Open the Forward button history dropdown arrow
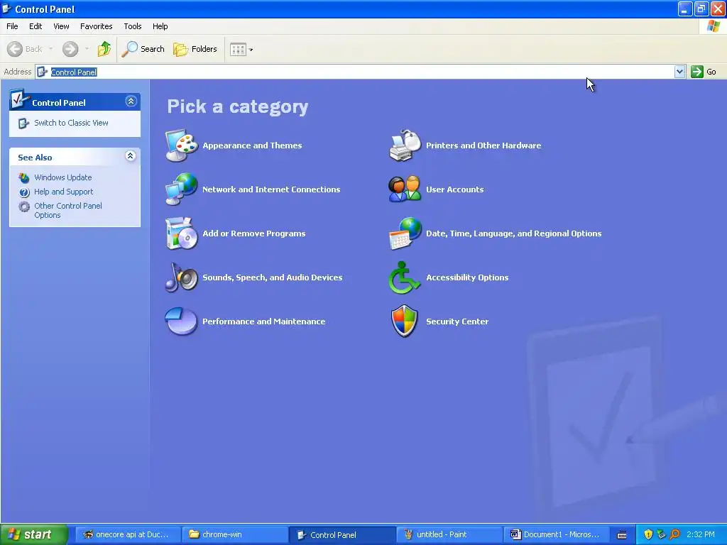Screen dimensions: 727x545 [87, 49]
